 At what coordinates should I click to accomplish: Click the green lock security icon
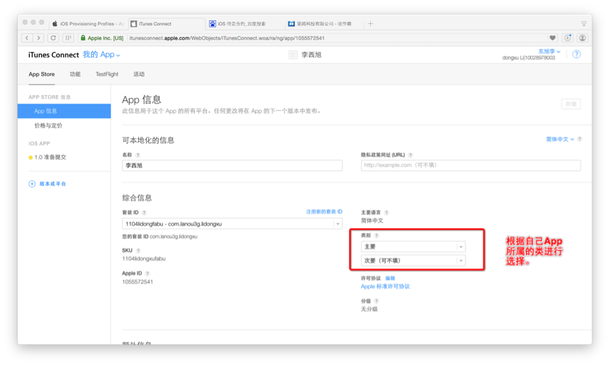83,37
